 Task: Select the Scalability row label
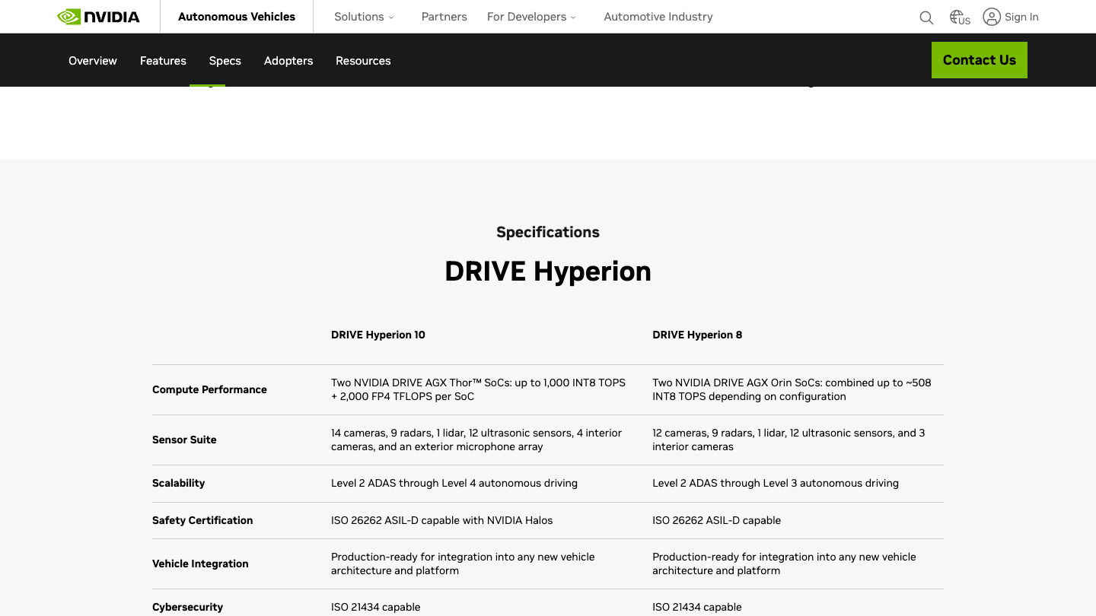pos(179,483)
